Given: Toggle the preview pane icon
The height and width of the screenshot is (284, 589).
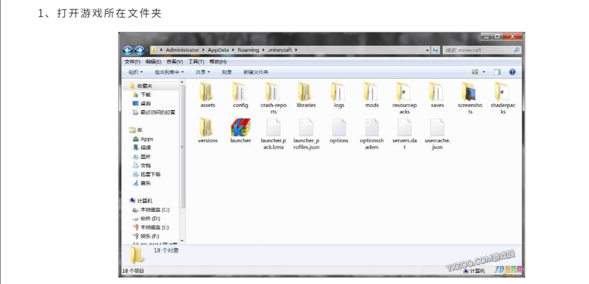Looking at the screenshot, I should [x=497, y=72].
